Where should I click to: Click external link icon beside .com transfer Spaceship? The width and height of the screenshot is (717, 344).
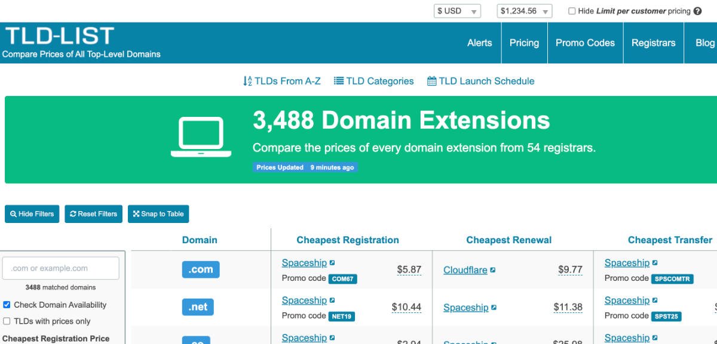tap(655, 263)
